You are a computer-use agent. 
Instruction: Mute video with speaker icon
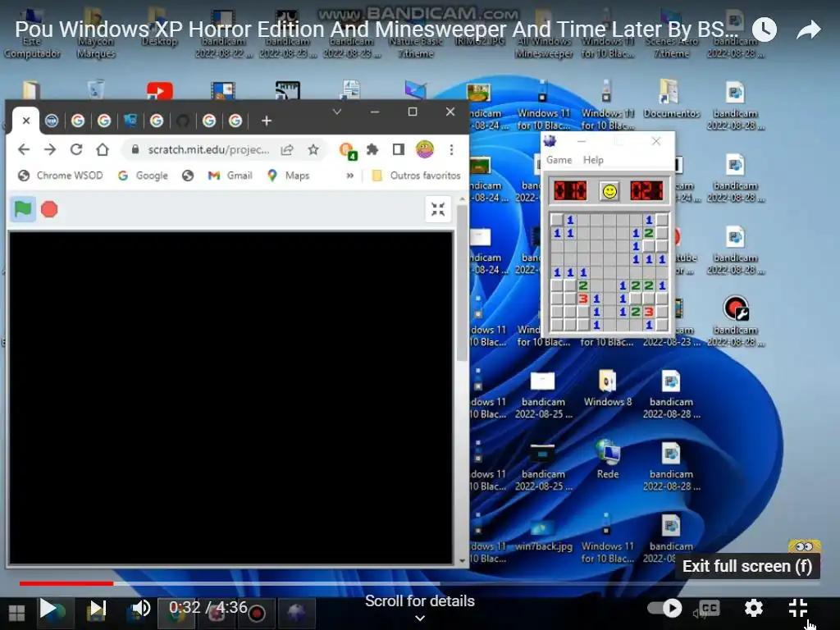tap(141, 608)
